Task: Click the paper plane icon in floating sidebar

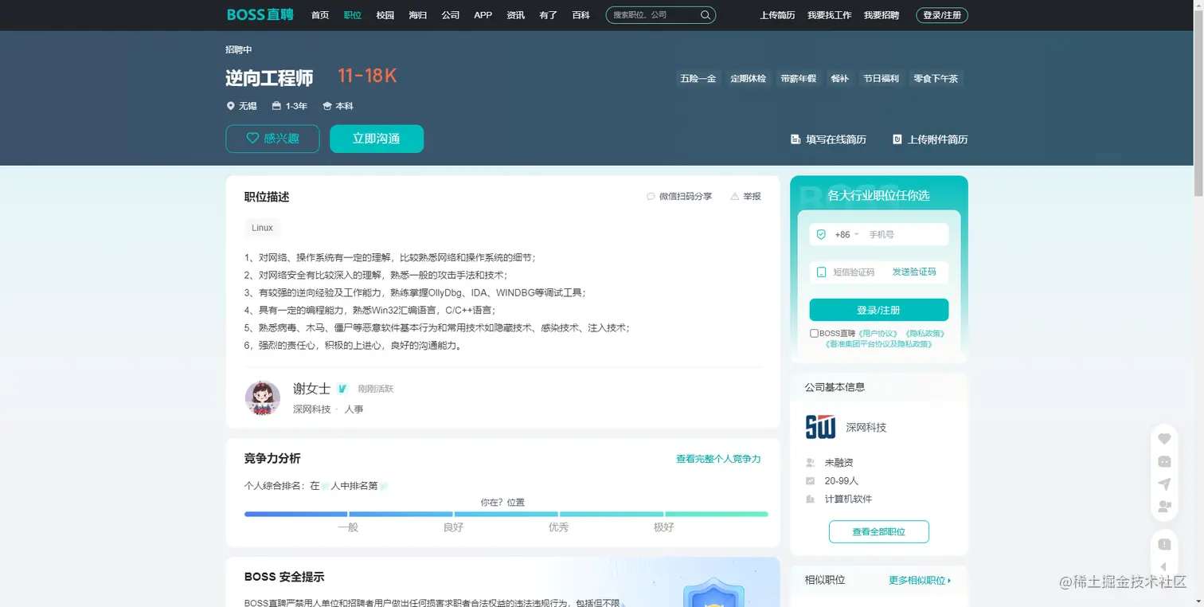Action: pos(1164,484)
